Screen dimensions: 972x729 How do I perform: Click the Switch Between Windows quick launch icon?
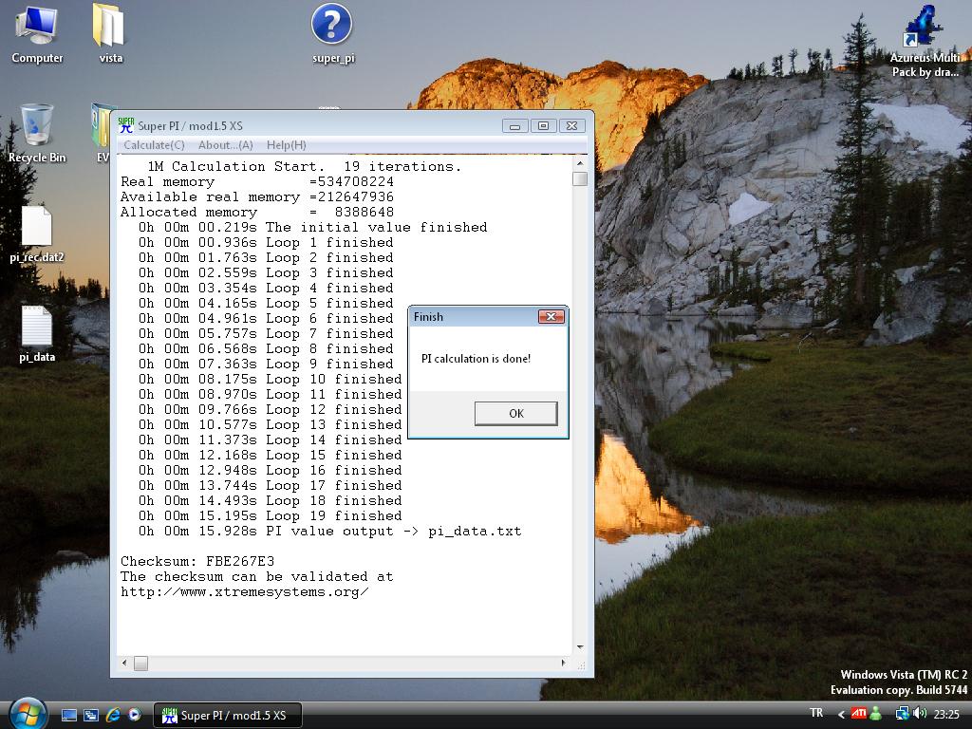[91, 716]
